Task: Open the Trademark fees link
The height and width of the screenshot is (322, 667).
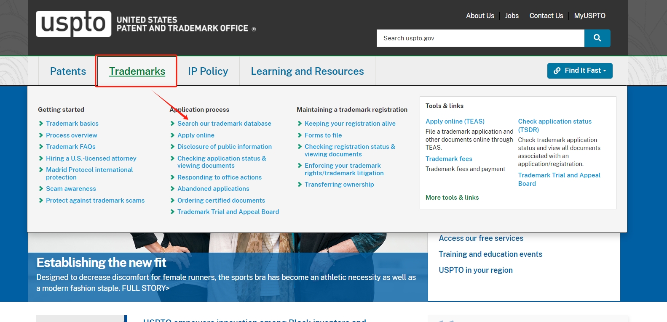Action: (x=449, y=159)
